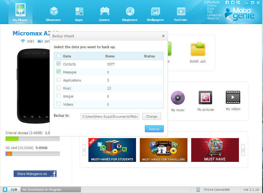Open the My music disc icon
The image size is (263, 193).
[178, 97]
